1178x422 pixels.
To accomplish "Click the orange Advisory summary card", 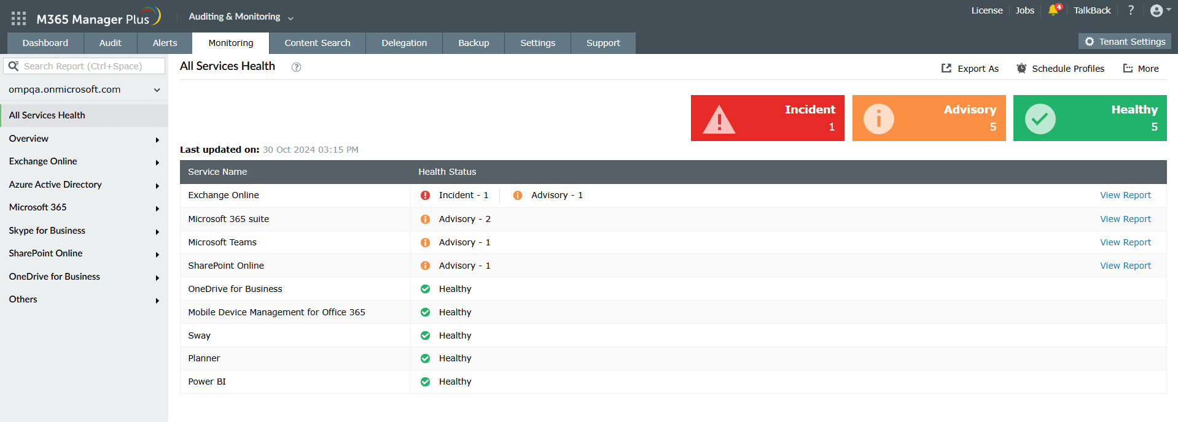I will coord(929,118).
